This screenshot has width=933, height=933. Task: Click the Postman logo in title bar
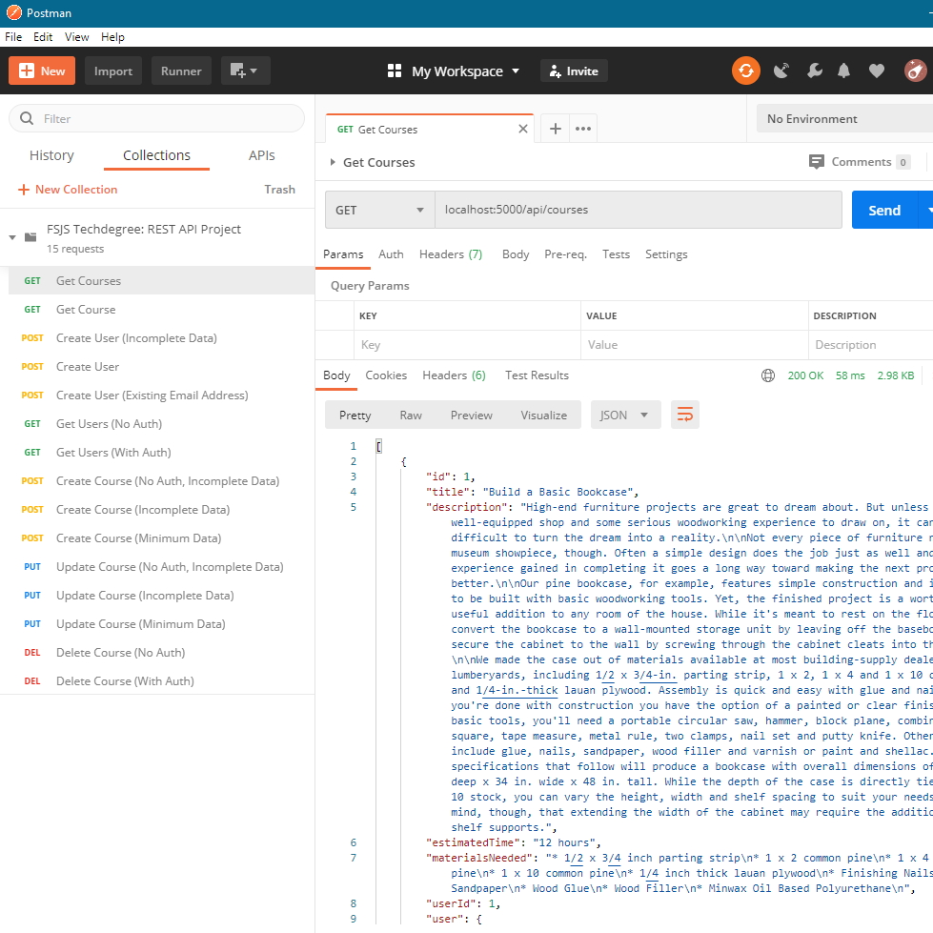(13, 12)
